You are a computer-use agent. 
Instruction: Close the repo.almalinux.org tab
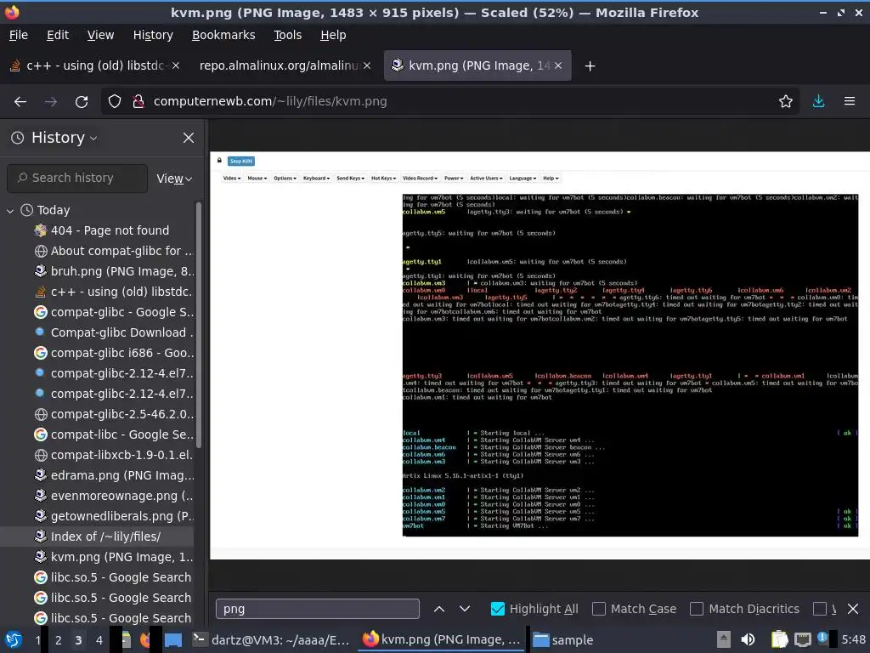coord(367,65)
